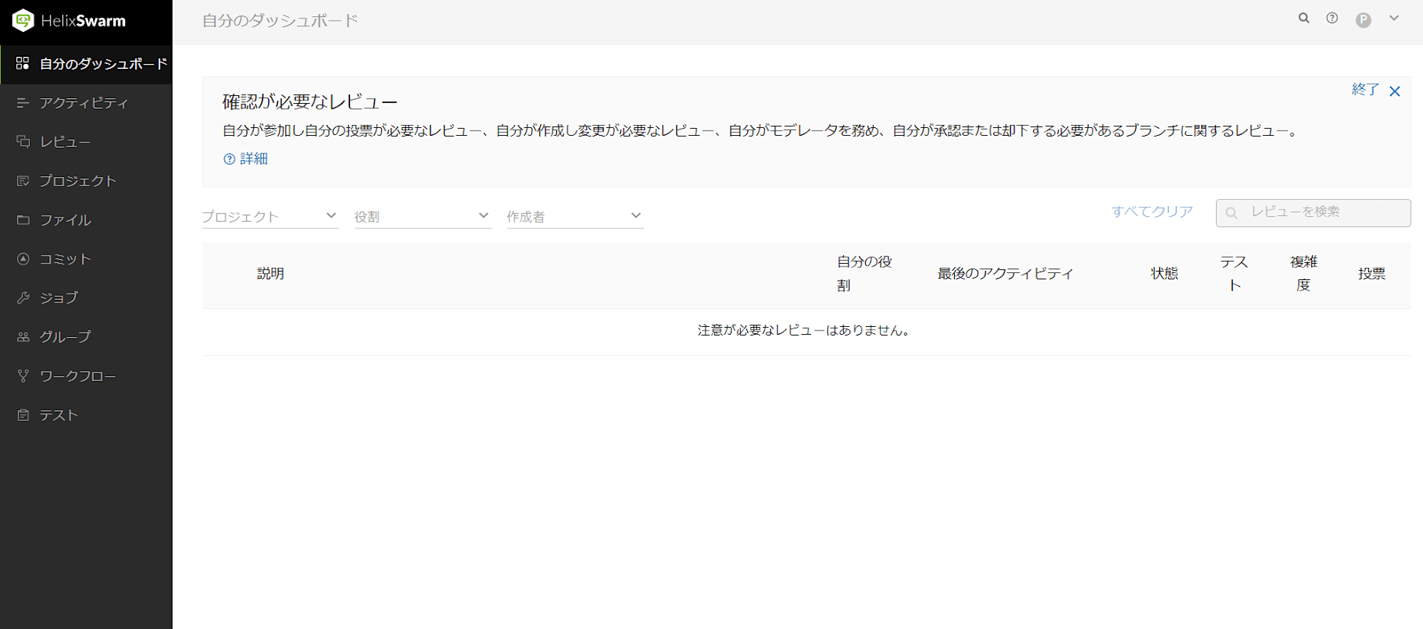This screenshot has width=1423, height=629.
Task: Open the プロジェクト filter dropdown
Action: [270, 216]
